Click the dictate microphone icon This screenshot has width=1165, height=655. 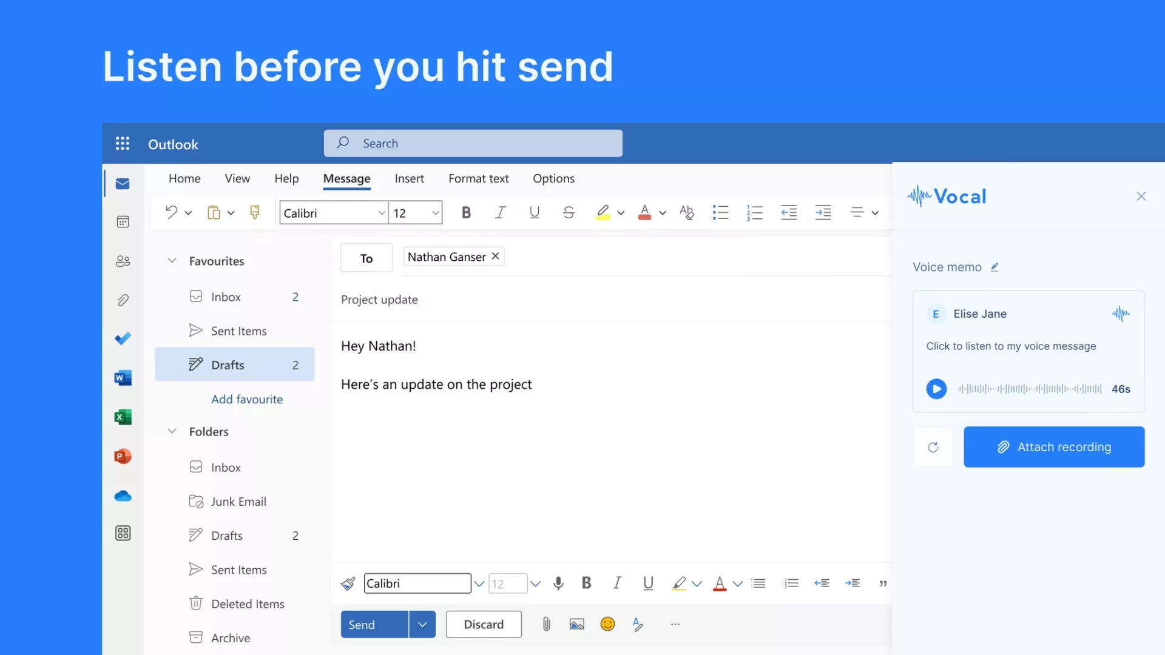(558, 583)
